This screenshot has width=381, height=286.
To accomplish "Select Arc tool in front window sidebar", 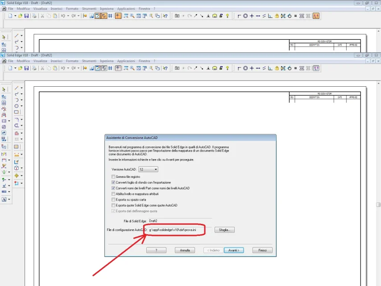I will click(16, 100).
